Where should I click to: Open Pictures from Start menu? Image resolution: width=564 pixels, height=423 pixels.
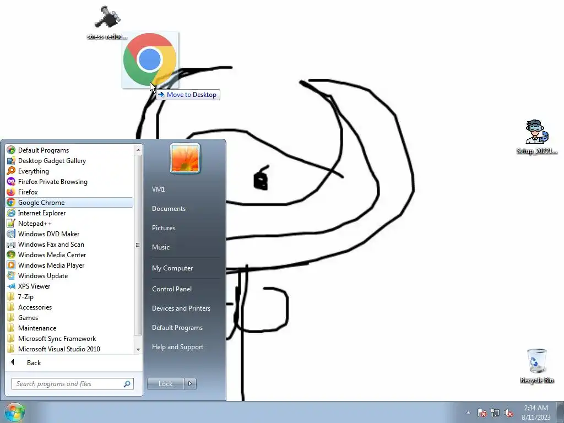(163, 227)
